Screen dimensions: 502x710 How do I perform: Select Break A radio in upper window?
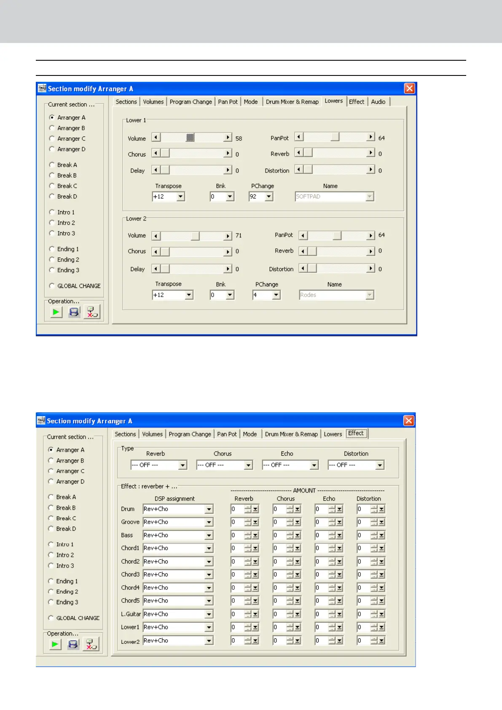pos(52,165)
